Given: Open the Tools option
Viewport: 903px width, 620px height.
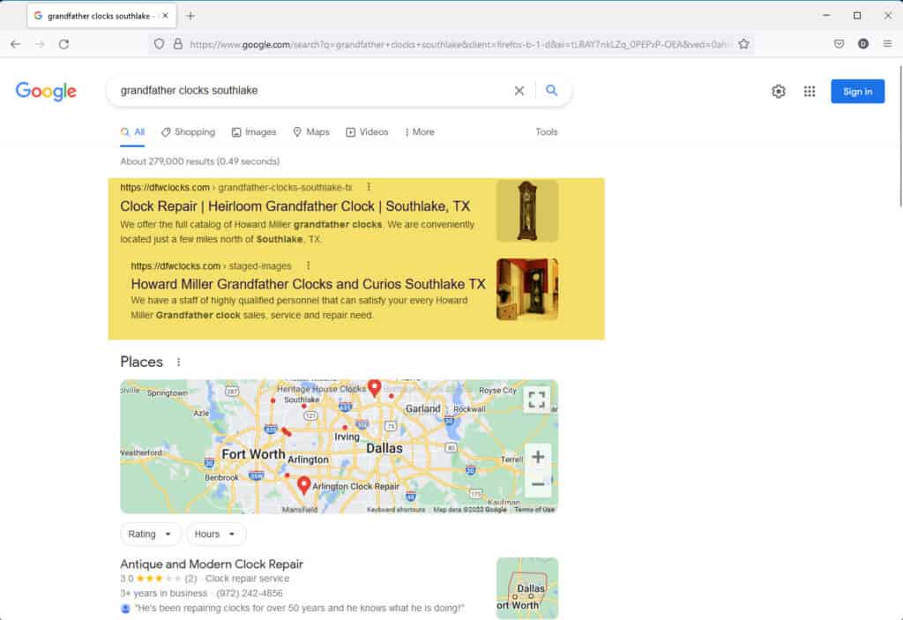Looking at the screenshot, I should pos(547,132).
